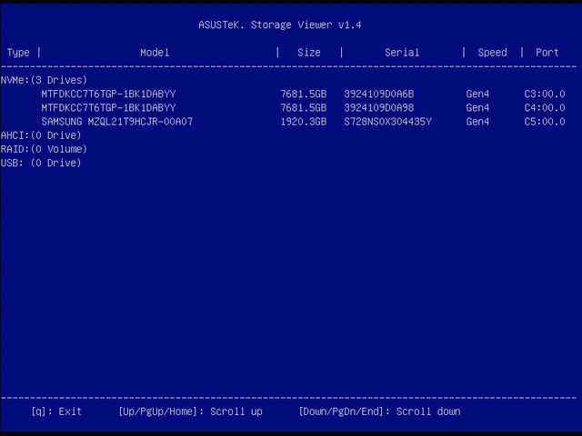Select the 'SAMSUNG MZQL21T9HCJR-00A07' model entry
This screenshot has height=436, width=582.
[117, 122]
